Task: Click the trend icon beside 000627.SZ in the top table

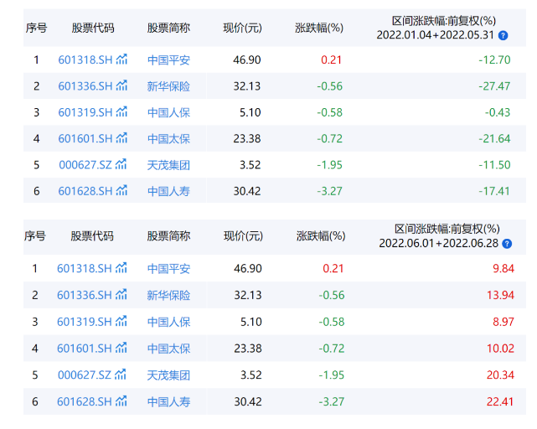Action: pos(122,164)
